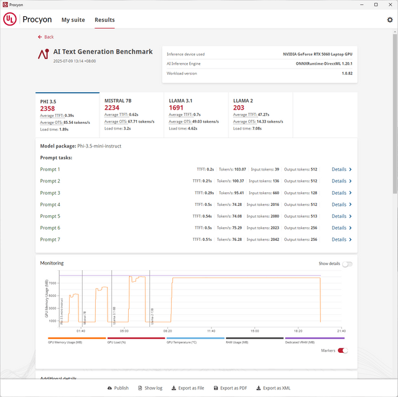398x397 pixels.
Task: Click the Average TTFT label under LLAMA 2
Action: tap(245, 115)
